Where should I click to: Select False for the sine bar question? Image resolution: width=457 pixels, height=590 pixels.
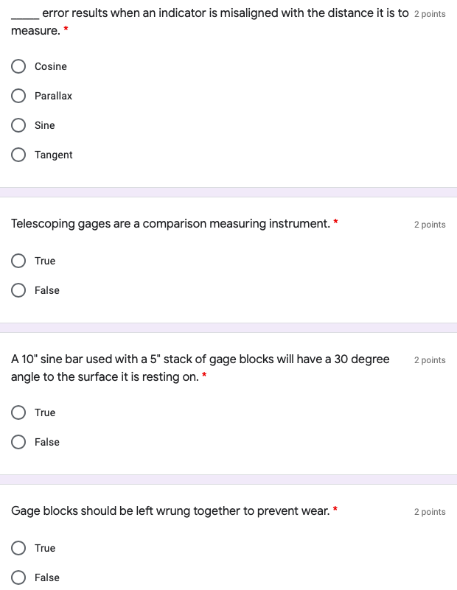pos(18,442)
